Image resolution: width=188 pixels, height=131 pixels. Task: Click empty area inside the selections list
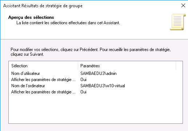pyautogui.click(x=96, y=109)
